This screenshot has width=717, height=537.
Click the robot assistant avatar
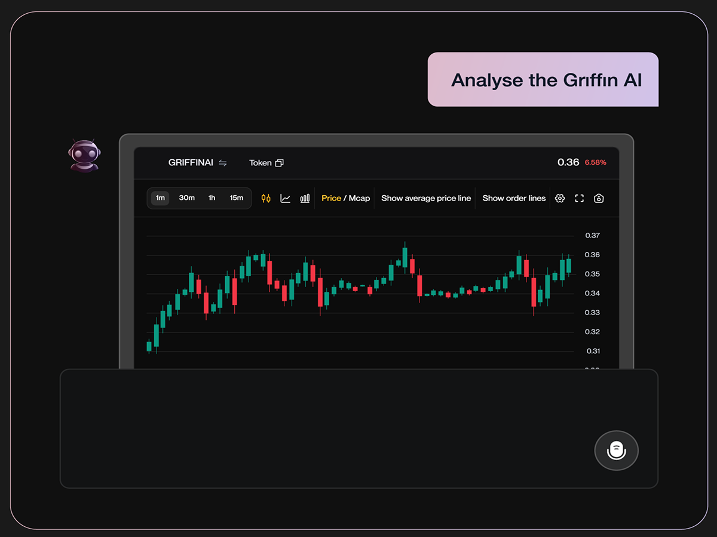pos(83,156)
